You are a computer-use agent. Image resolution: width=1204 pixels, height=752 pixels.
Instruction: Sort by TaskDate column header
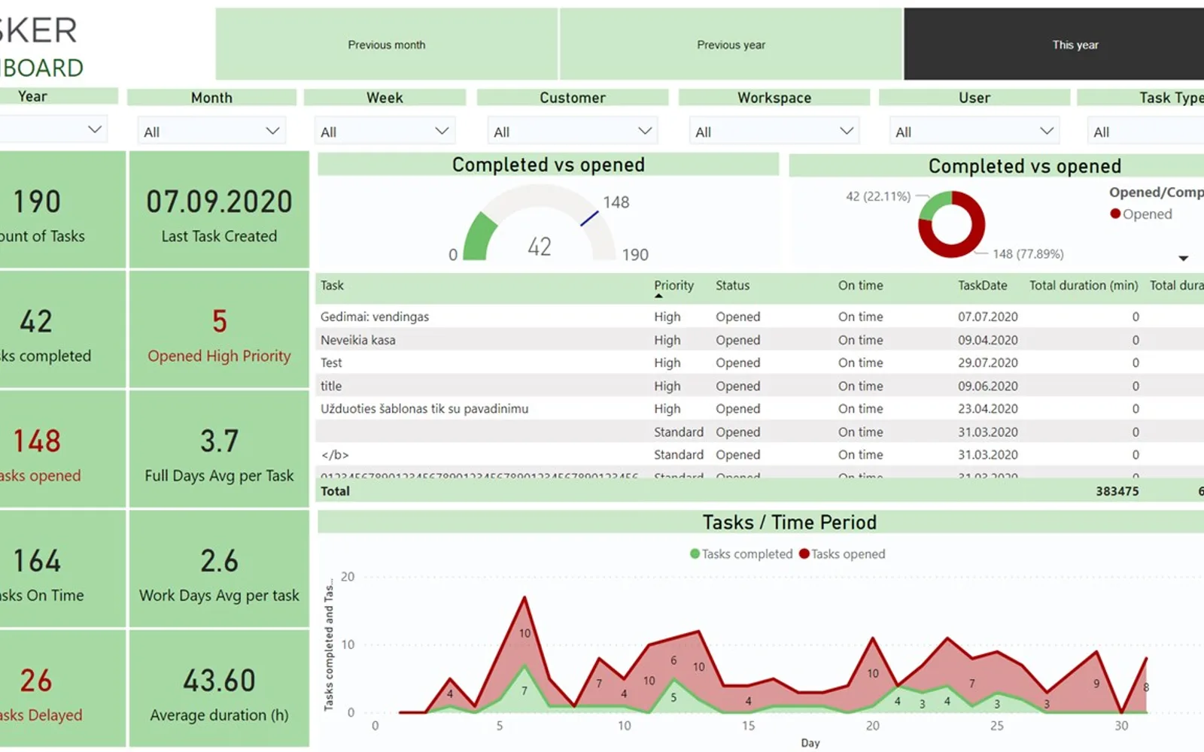point(982,286)
